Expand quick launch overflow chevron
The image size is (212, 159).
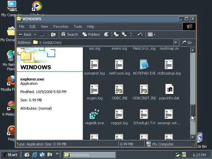click(57, 153)
